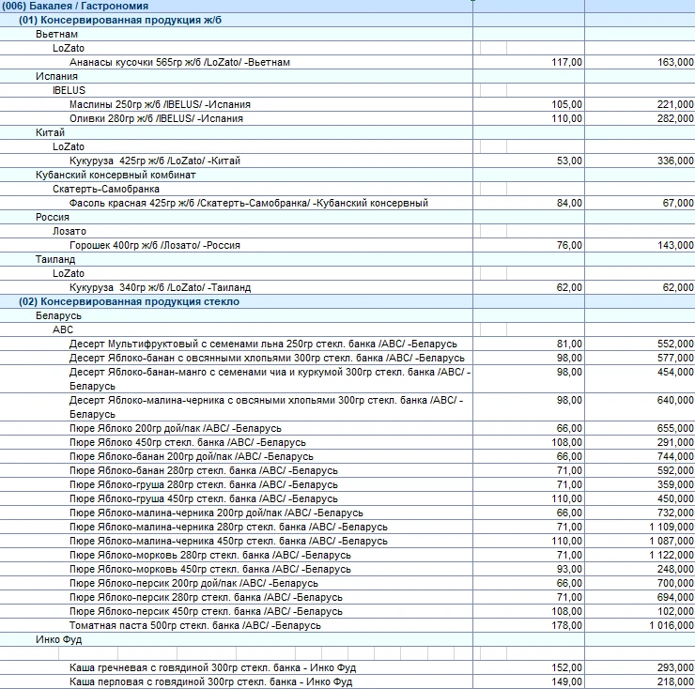Select the '(006) Бакалея / Гастрономия' header row
The height and width of the screenshot is (689, 695).
pyautogui.click(x=75, y=6)
